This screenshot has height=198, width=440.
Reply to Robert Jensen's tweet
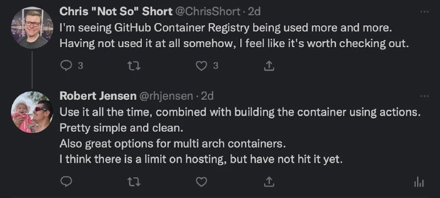pyautogui.click(x=66, y=182)
